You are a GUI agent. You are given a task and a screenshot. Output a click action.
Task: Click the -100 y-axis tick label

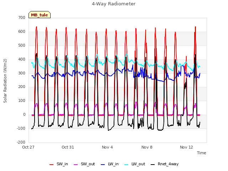(x=21, y=128)
